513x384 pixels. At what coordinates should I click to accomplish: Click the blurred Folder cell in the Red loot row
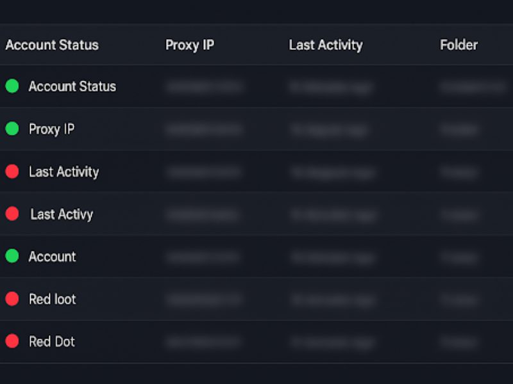459,299
